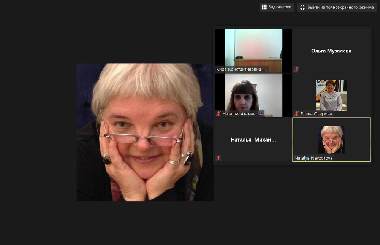Click Елена Озерова profile photo
The image size is (380, 245).
(x=331, y=95)
